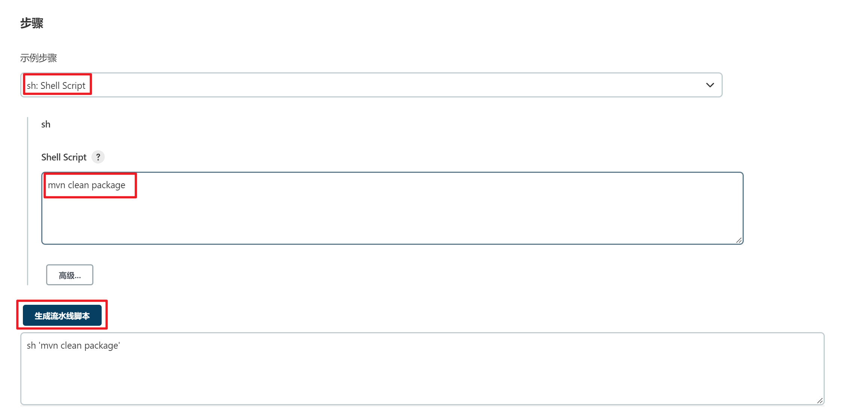Click the word 'sh' starting the generated script

coord(32,346)
